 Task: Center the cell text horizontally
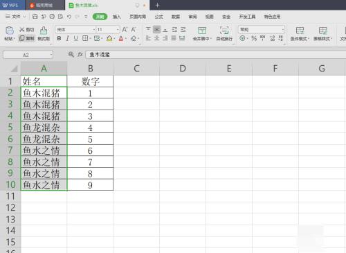pos(157,38)
